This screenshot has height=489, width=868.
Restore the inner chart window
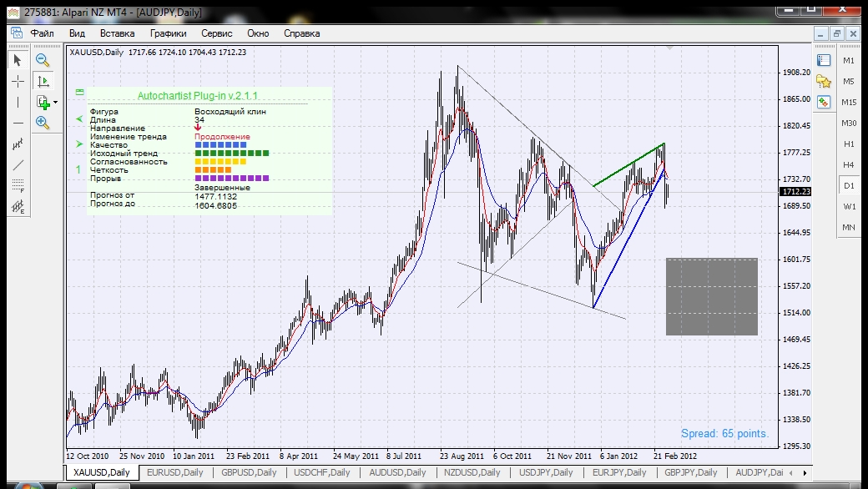coord(837,33)
